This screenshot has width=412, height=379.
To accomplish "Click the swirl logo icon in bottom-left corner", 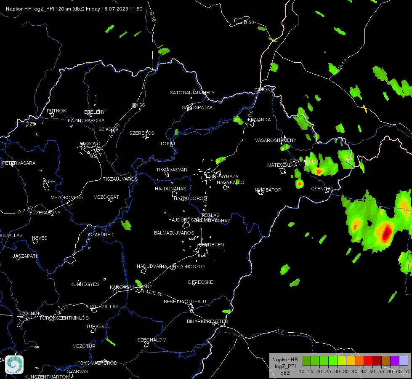I will pyautogui.click(x=14, y=365).
